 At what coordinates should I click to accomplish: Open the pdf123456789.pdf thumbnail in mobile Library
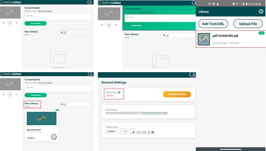[x=204, y=39]
